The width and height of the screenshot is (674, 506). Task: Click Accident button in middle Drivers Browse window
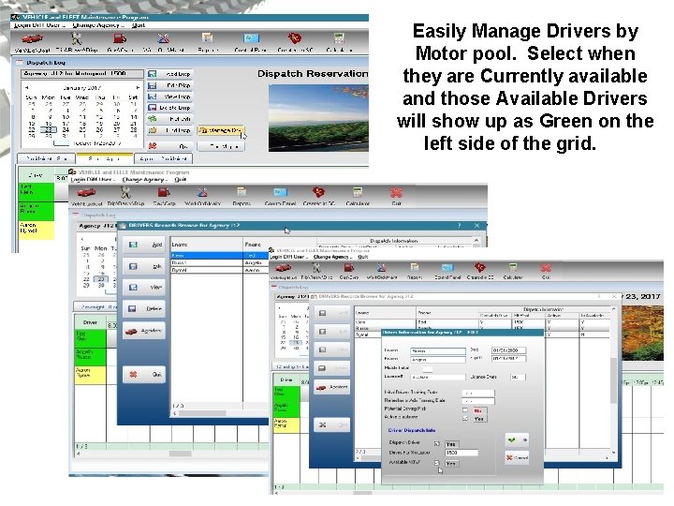coord(144,331)
